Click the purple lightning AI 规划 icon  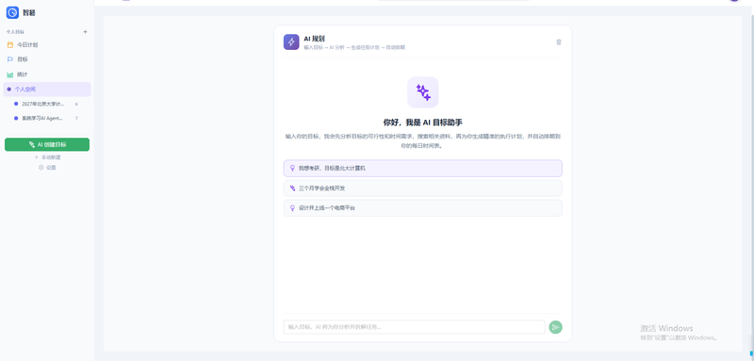pyautogui.click(x=291, y=41)
